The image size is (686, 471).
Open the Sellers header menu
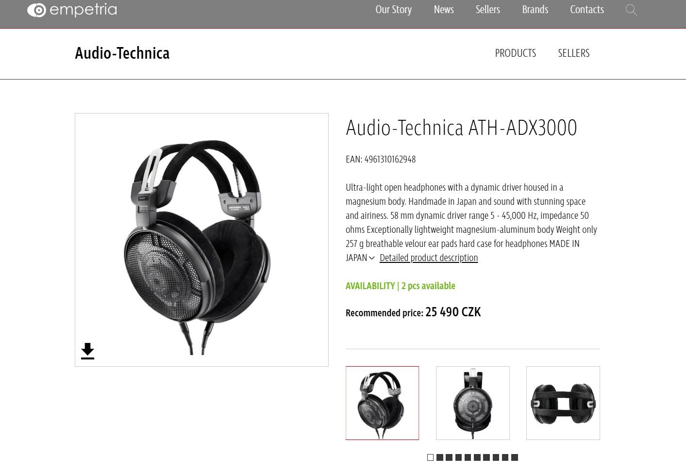click(488, 9)
